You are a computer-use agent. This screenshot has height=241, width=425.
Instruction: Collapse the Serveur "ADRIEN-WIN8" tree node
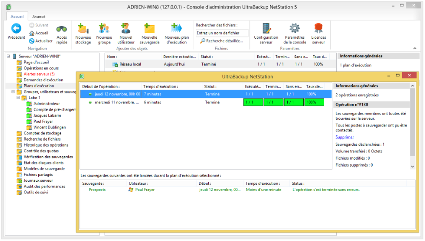[8, 56]
